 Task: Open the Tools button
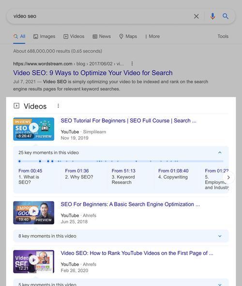click(x=223, y=37)
